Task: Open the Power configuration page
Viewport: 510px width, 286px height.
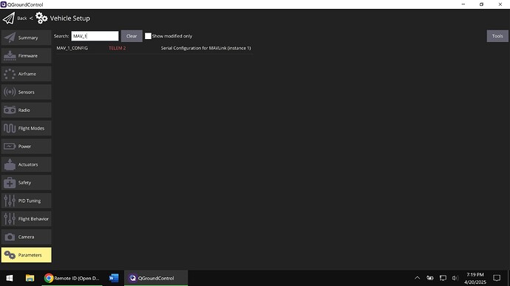Action: [x=27, y=146]
